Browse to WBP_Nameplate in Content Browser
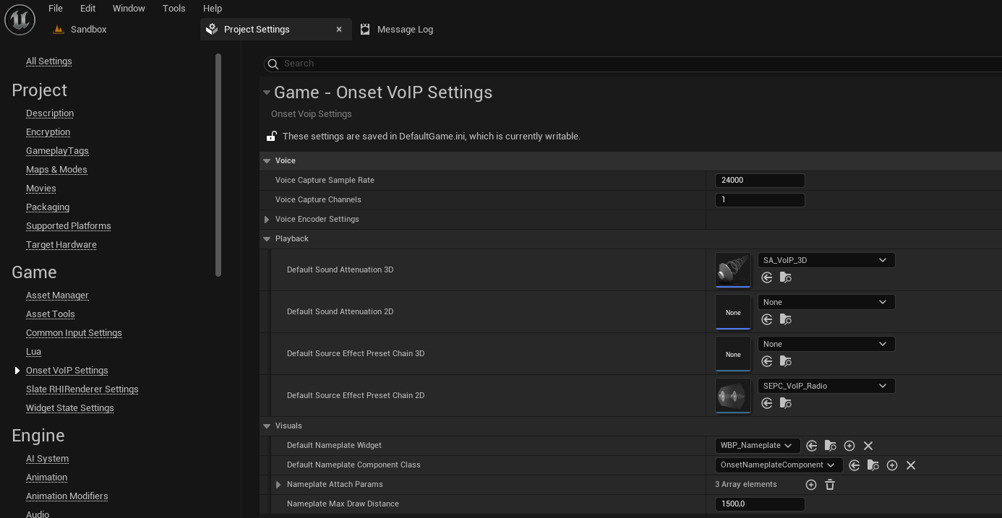The width and height of the screenshot is (1002, 518). point(831,446)
